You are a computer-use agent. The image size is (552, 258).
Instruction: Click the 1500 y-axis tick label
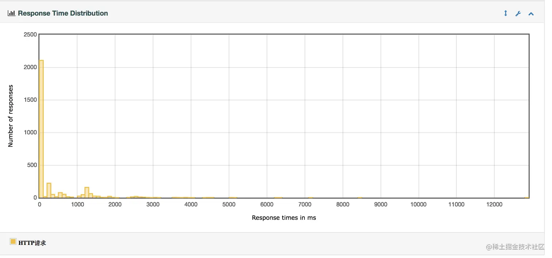pyautogui.click(x=30, y=100)
